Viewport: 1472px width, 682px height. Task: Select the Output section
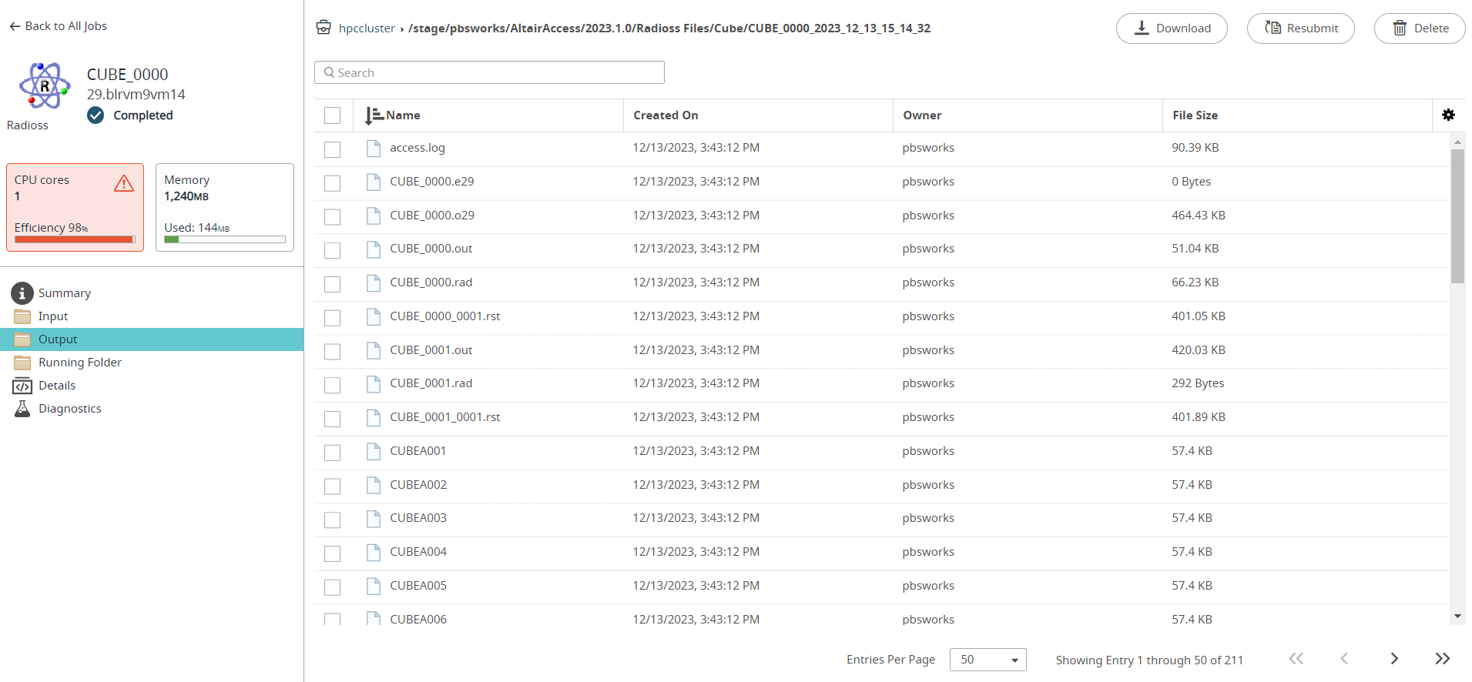click(x=152, y=339)
